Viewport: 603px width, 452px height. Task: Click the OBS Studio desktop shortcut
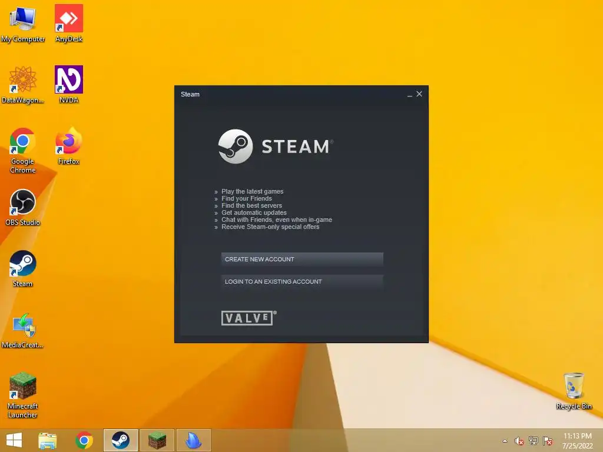23,208
